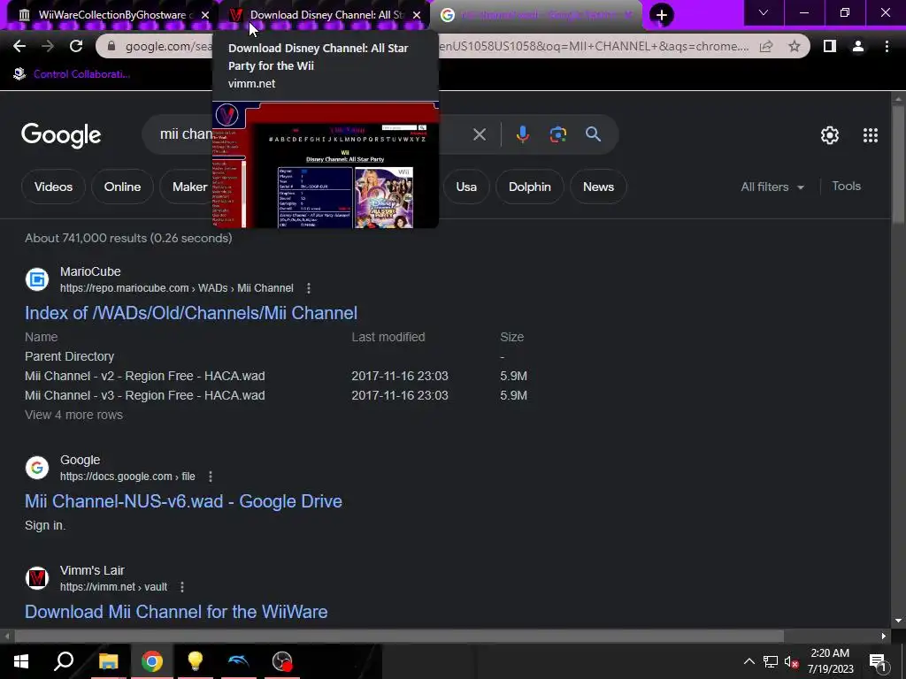
Task: Open the Chrome taskbar icon
Action: coord(152,661)
